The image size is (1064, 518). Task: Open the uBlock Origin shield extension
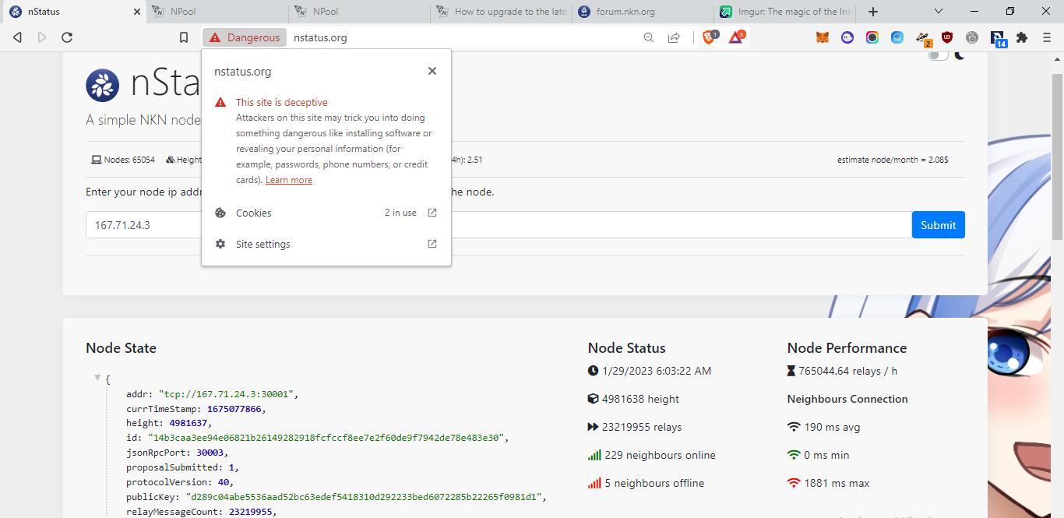click(x=947, y=37)
